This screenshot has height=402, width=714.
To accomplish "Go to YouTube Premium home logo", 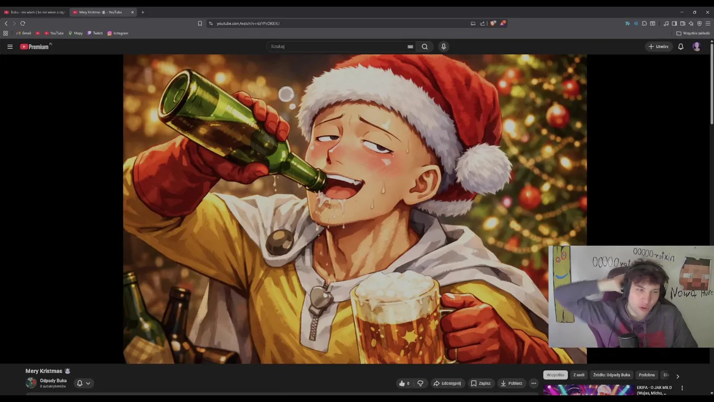I will (x=35, y=46).
